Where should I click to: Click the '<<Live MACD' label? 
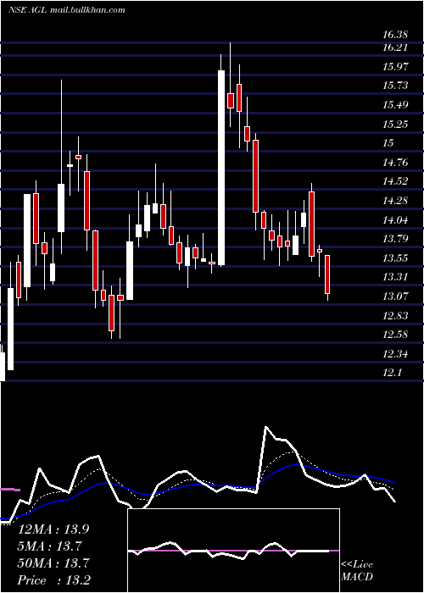[x=357, y=571]
